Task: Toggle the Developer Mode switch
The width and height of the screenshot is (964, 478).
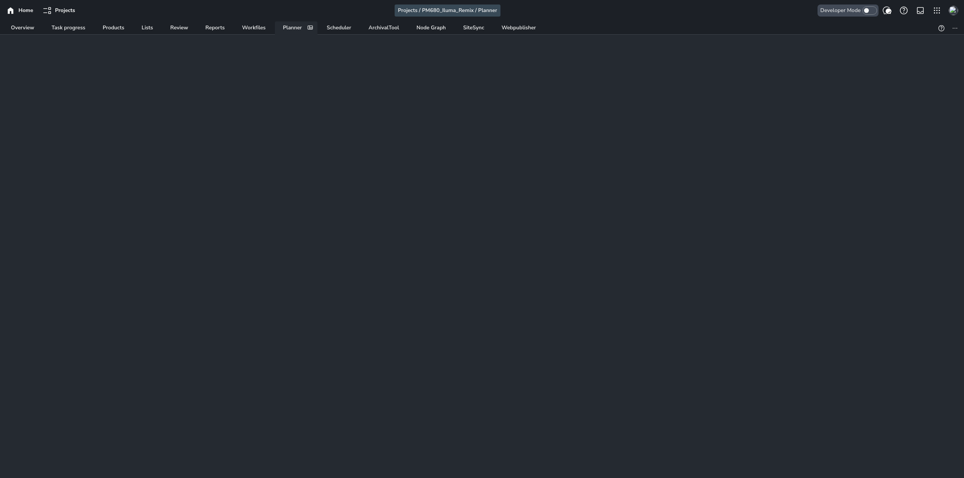Action: [869, 11]
